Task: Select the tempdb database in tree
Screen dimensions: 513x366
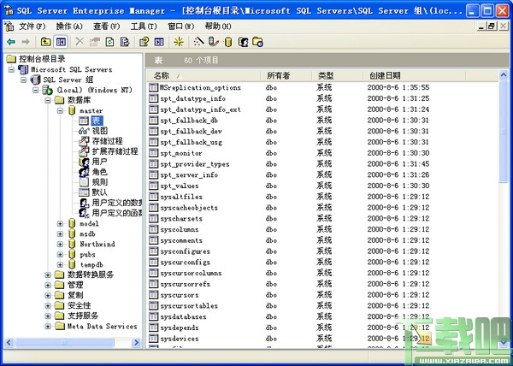Action: coord(91,264)
